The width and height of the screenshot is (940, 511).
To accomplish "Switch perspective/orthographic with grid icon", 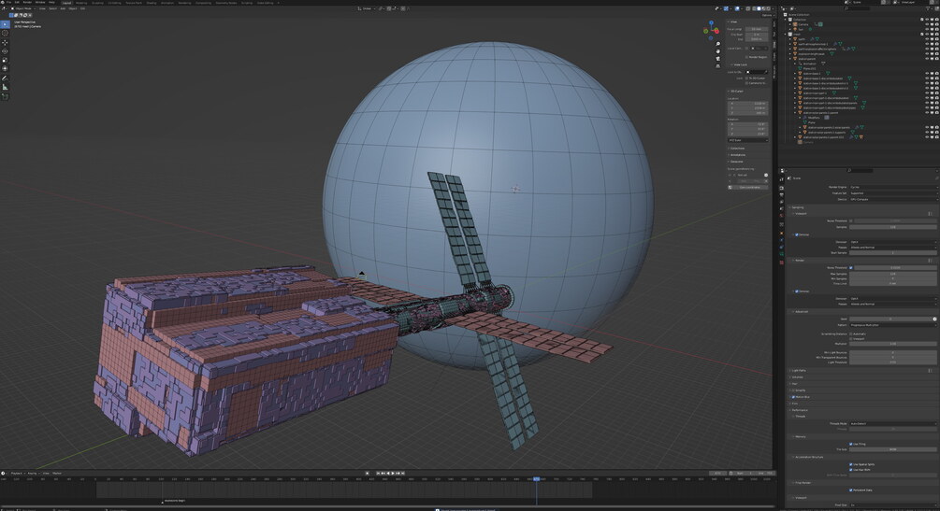I will [717, 66].
